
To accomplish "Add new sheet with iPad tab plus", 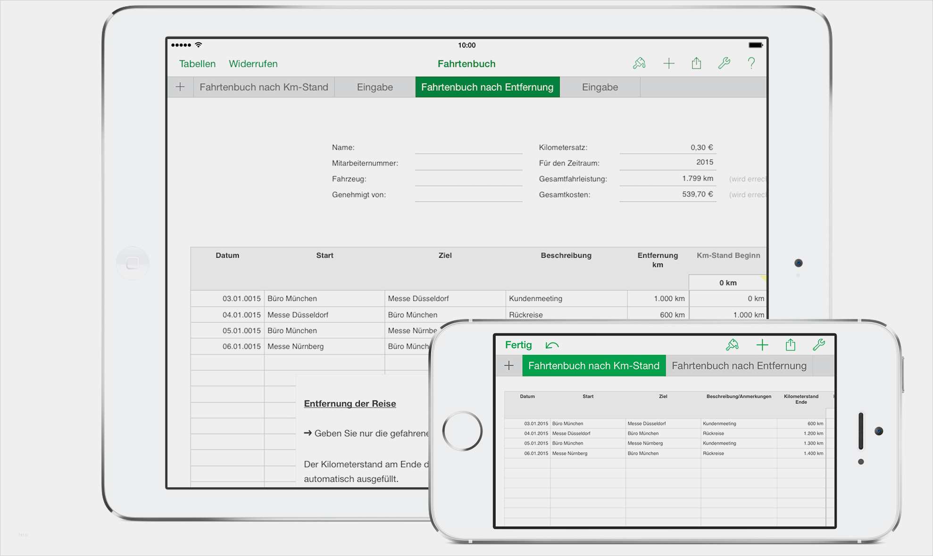I will click(180, 87).
